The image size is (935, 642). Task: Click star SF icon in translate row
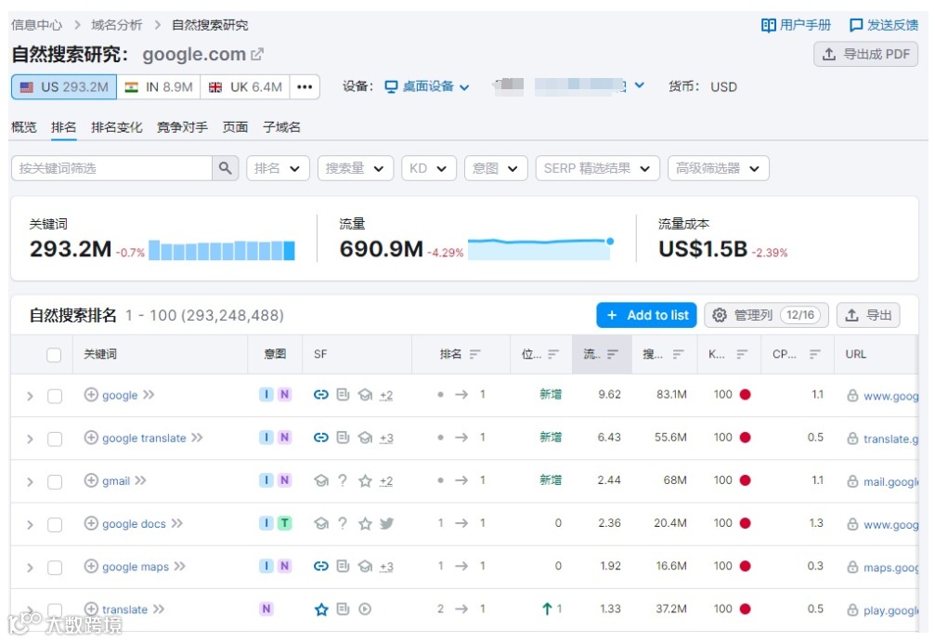[x=321, y=609]
